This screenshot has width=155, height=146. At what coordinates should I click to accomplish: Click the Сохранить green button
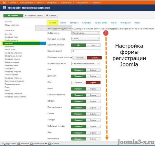(13, 15)
